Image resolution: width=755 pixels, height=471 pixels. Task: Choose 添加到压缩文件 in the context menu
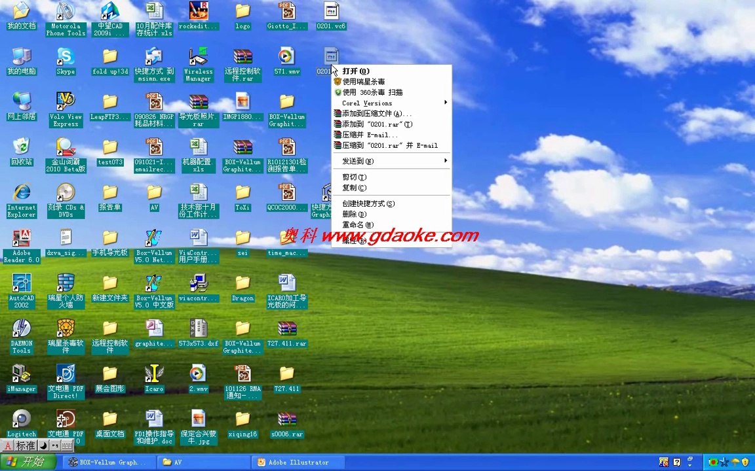(391, 113)
